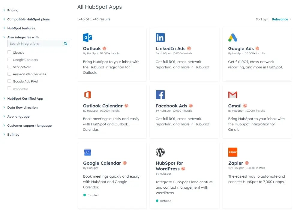Click the WordPress logo icon

[x=160, y=152]
